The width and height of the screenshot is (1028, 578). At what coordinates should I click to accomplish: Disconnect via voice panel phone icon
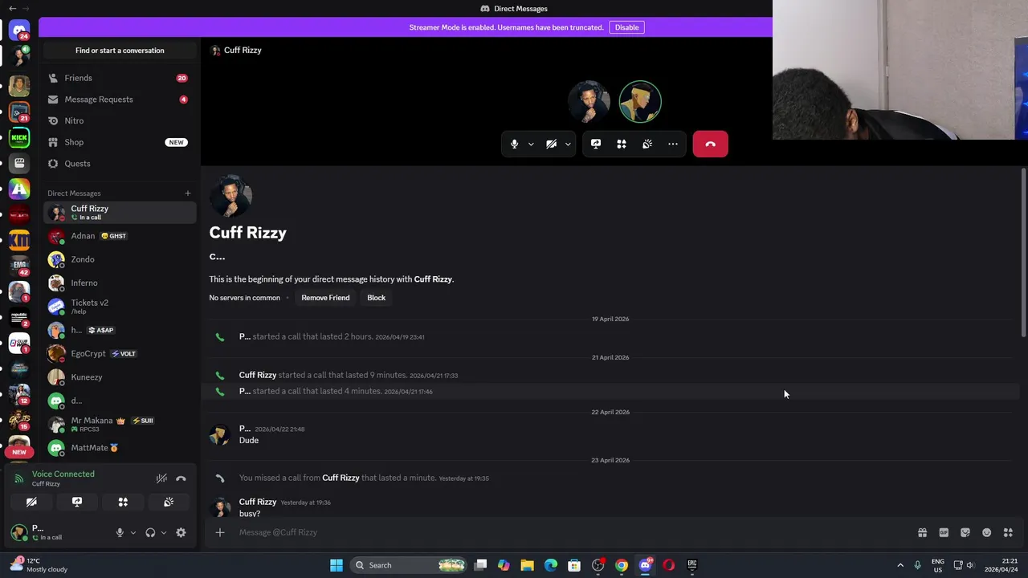pos(181,478)
